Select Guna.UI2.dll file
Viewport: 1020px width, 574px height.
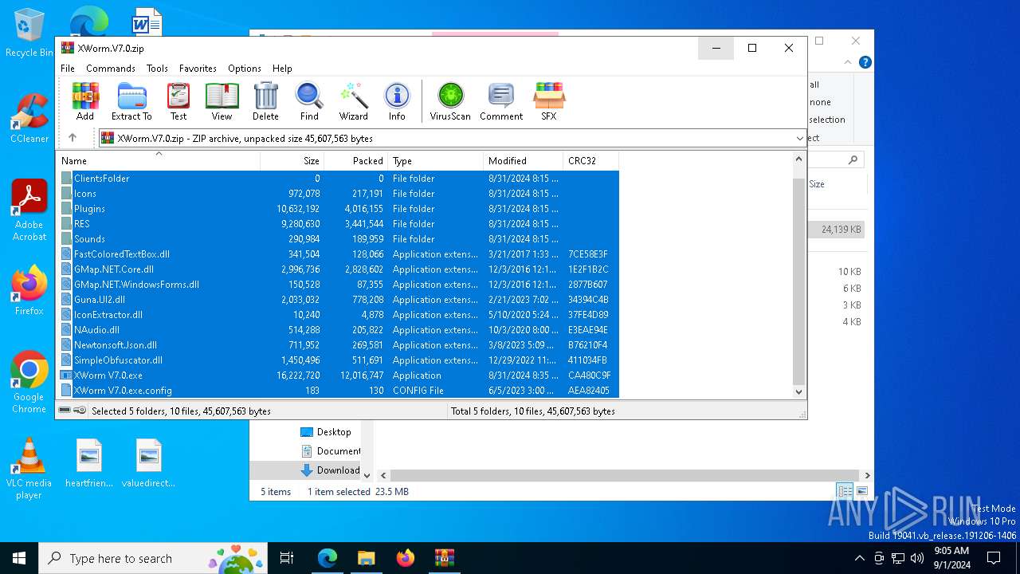pos(339,300)
